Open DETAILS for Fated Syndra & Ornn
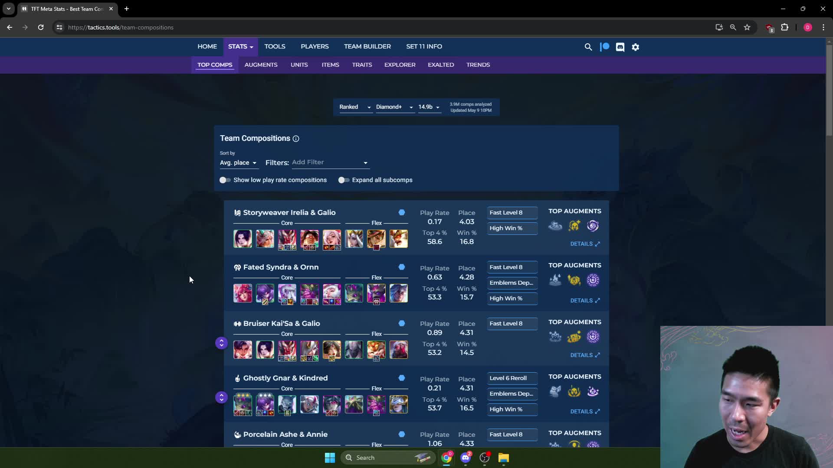Image resolution: width=833 pixels, height=468 pixels. 585,300
